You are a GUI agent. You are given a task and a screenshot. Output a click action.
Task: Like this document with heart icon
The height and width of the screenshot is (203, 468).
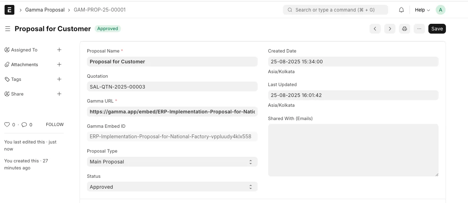click(x=7, y=125)
